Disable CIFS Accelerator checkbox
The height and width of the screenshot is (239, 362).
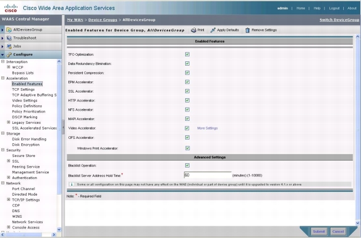[x=187, y=138]
